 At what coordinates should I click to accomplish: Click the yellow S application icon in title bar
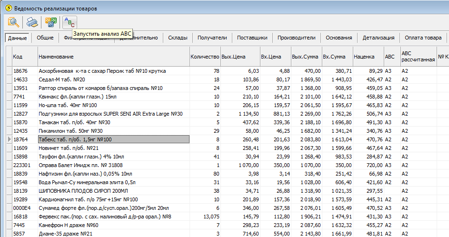click(x=9, y=8)
